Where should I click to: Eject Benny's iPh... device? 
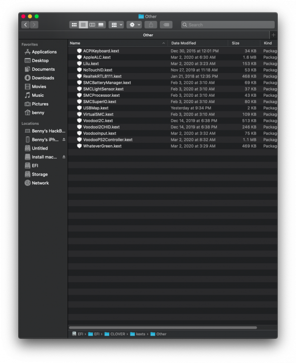click(64, 139)
